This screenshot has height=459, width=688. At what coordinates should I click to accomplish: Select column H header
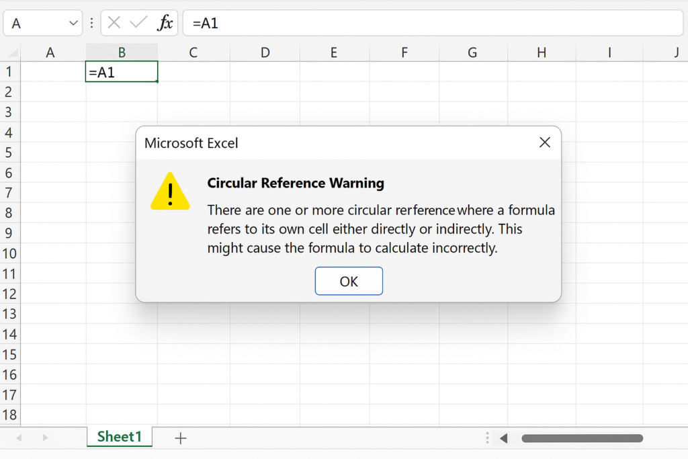click(542, 52)
